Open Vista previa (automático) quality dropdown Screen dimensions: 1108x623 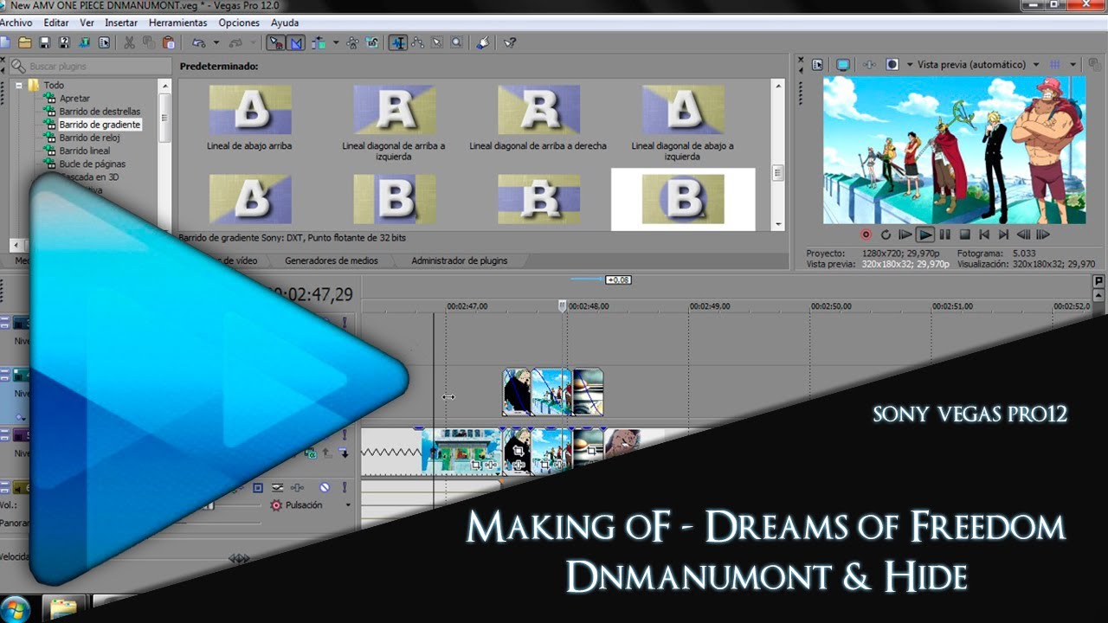pyautogui.click(x=978, y=65)
